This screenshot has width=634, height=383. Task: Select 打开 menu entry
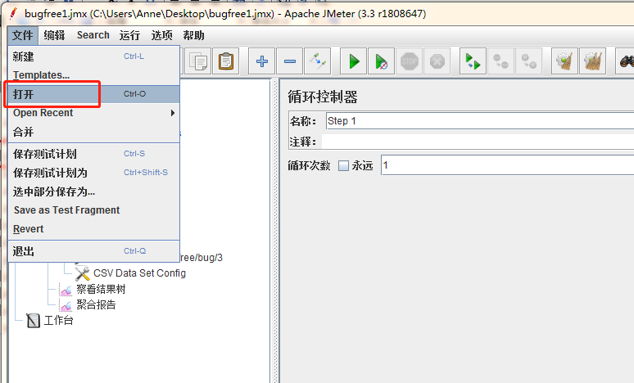[94, 94]
